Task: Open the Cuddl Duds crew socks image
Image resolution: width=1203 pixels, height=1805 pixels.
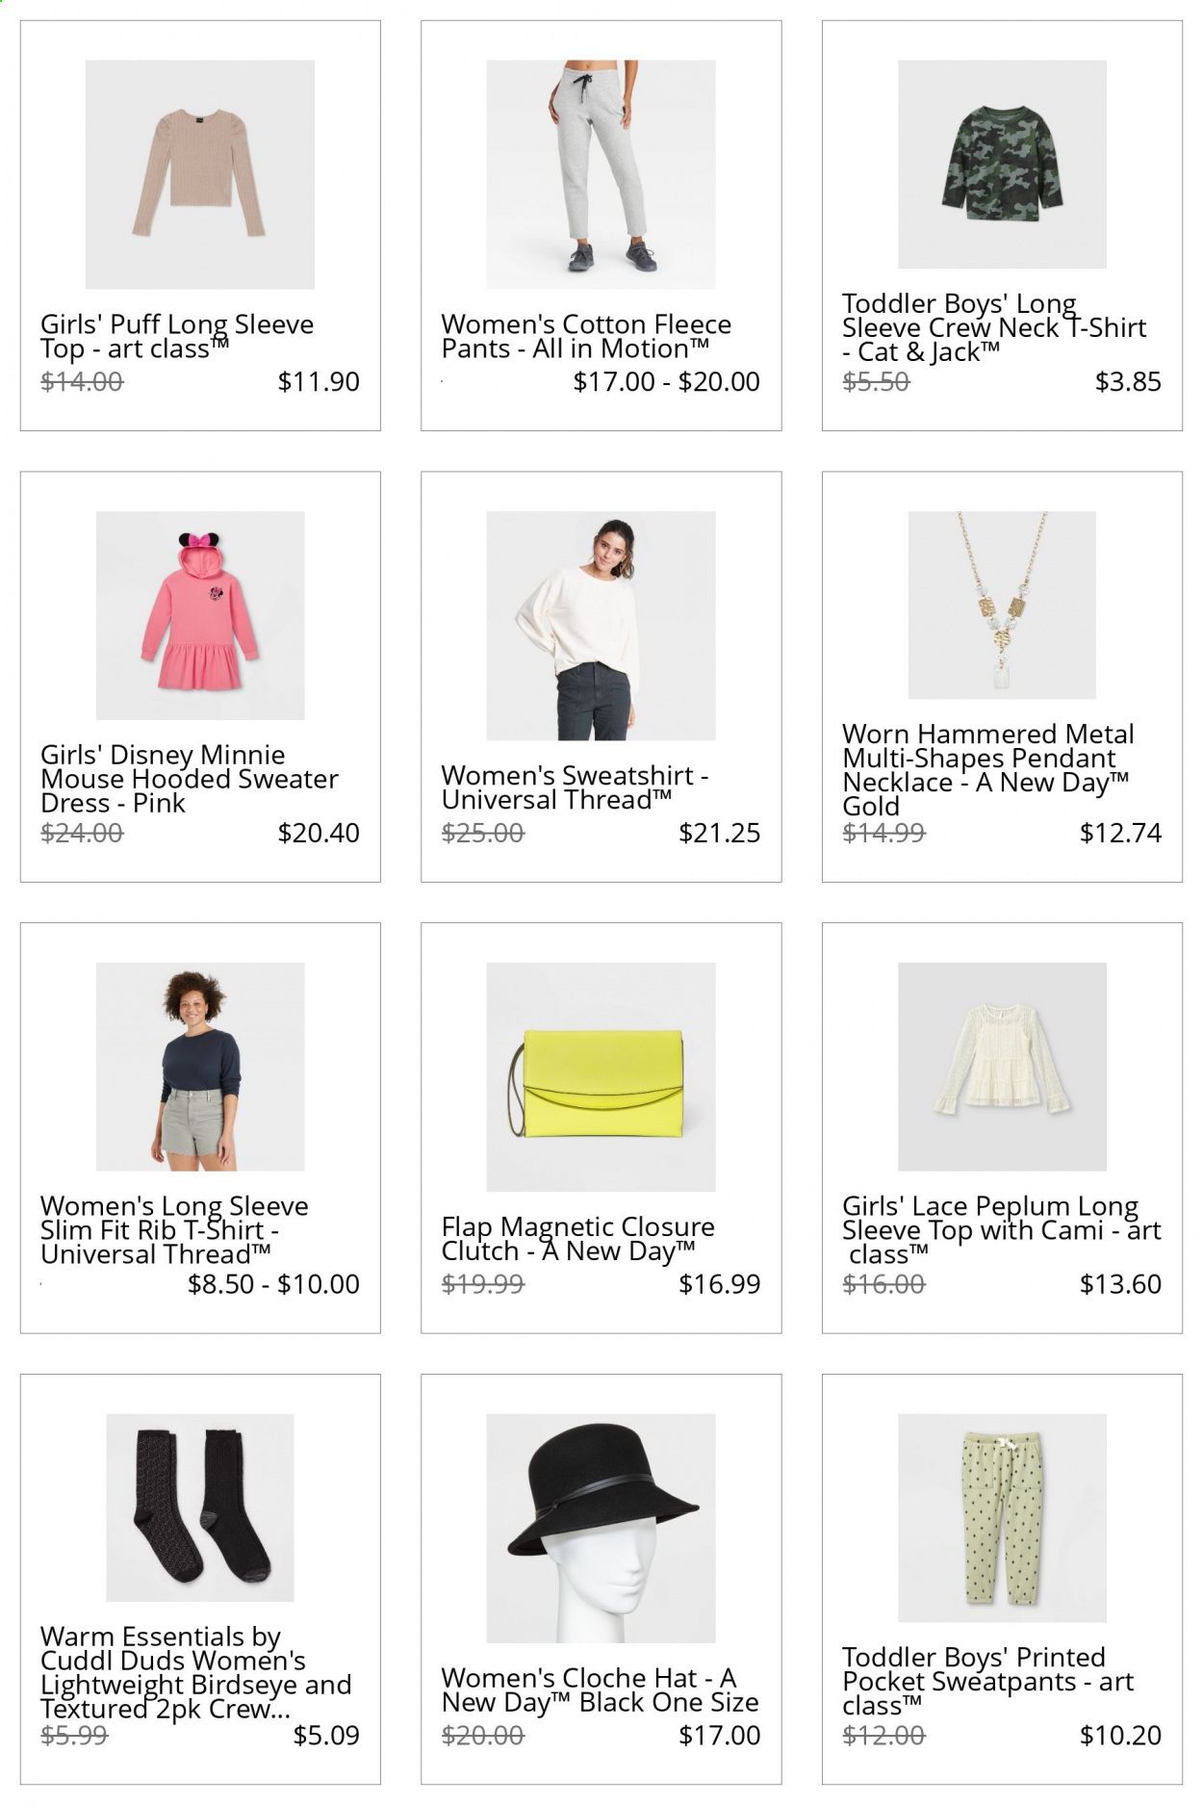Action: click(x=200, y=1508)
